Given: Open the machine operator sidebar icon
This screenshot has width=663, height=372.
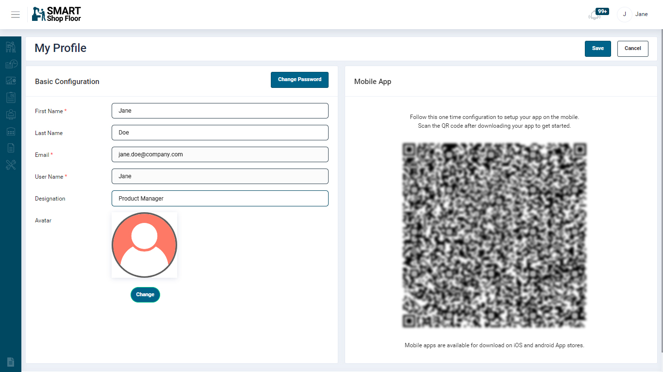Looking at the screenshot, I should coord(11,47).
